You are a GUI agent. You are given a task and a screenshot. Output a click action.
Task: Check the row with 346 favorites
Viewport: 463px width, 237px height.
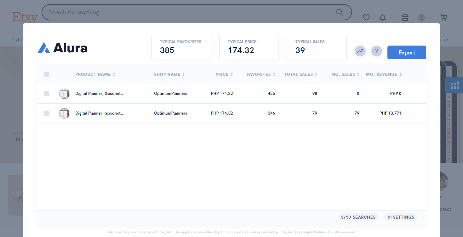click(x=47, y=113)
